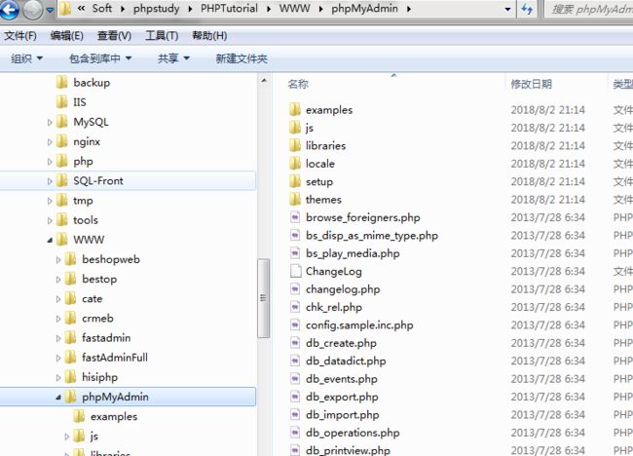Refresh the folder using address bar refresh icon
The width and height of the screenshot is (633, 456).
[x=527, y=9]
